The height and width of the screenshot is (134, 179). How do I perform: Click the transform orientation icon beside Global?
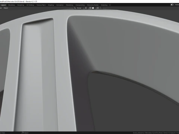click(75, 8)
